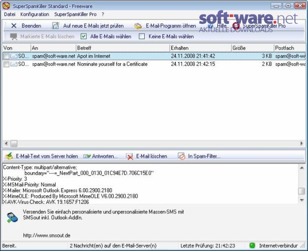Click the horizontal scrollbar thumb
The image size is (308, 251).
tap(14, 144)
